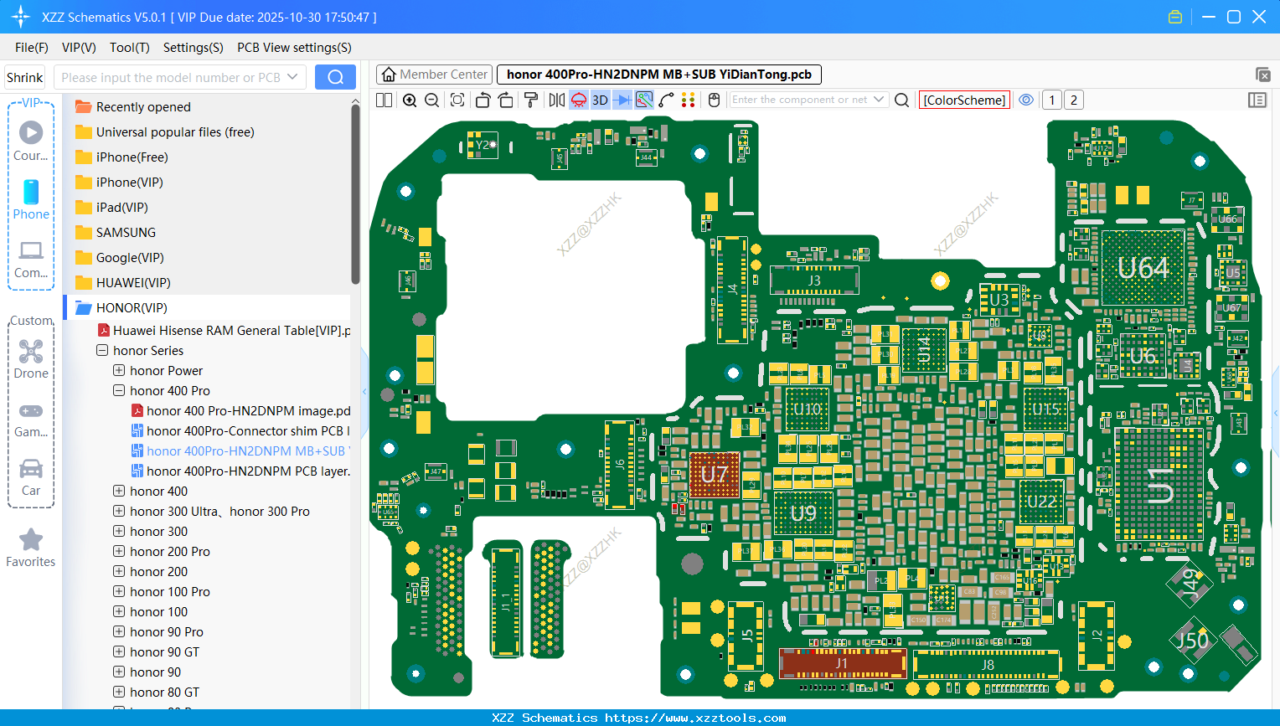Open the Tool(T) menu

click(130, 48)
